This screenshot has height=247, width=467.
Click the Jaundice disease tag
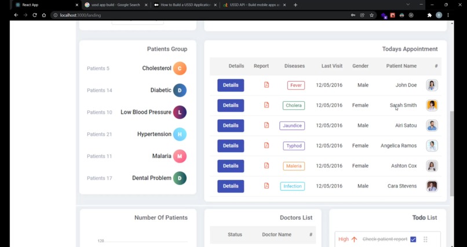(292, 126)
